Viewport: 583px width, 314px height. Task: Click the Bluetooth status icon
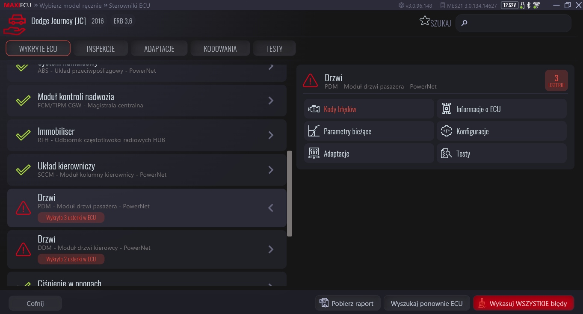(x=529, y=6)
